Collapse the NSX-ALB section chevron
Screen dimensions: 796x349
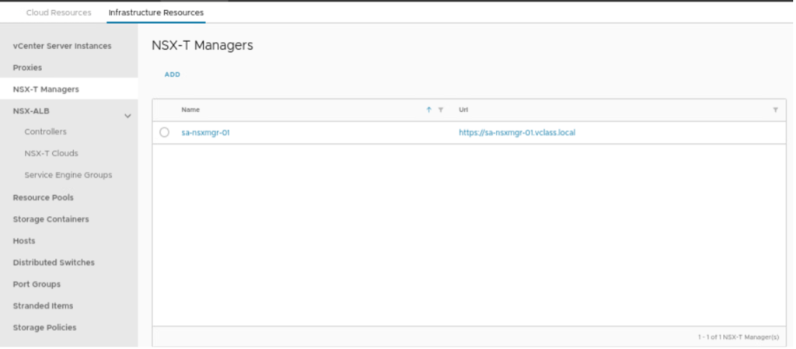click(128, 116)
